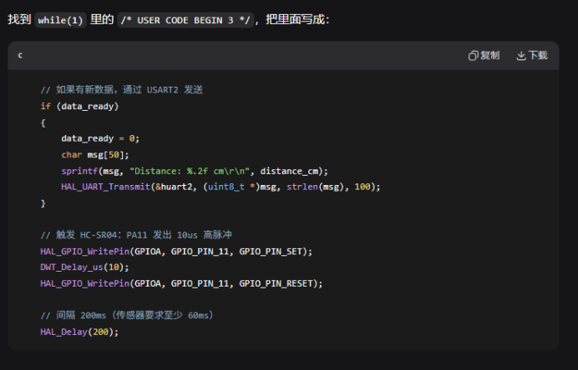Click the 'data_ready = 0;' line
This screenshot has height=370, width=578.
coord(100,138)
